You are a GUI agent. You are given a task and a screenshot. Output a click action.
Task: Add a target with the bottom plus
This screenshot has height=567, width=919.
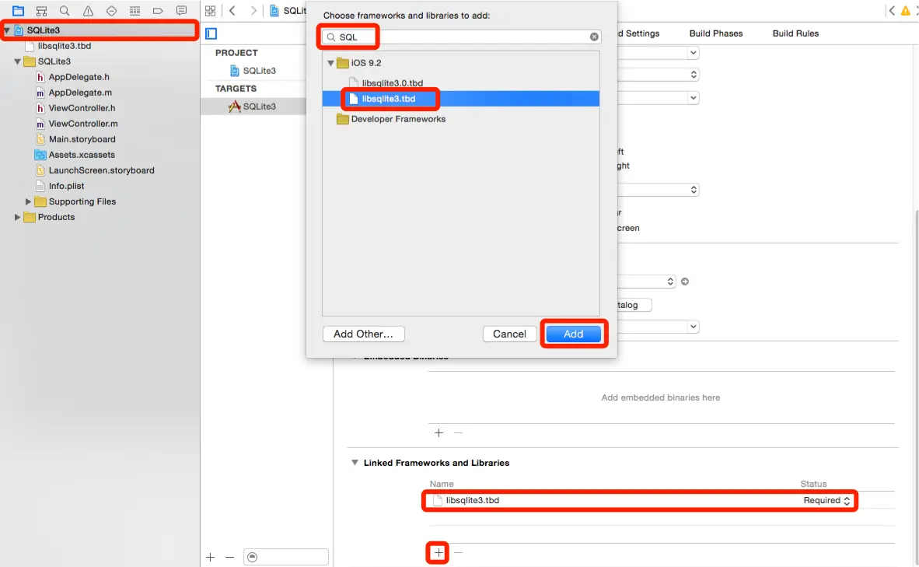point(211,557)
